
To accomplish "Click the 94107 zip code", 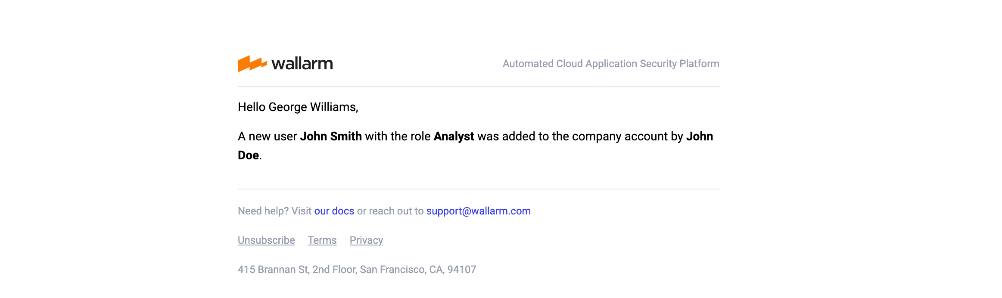I will click(461, 270).
